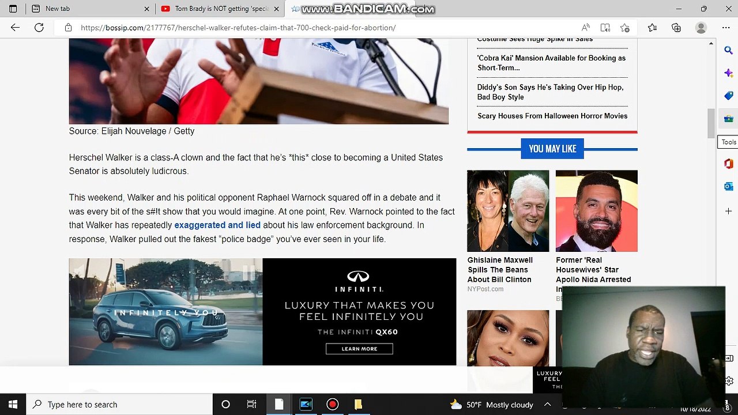738x415 pixels.
Task: Open the camera app taskbar icon
Action: coord(306,405)
